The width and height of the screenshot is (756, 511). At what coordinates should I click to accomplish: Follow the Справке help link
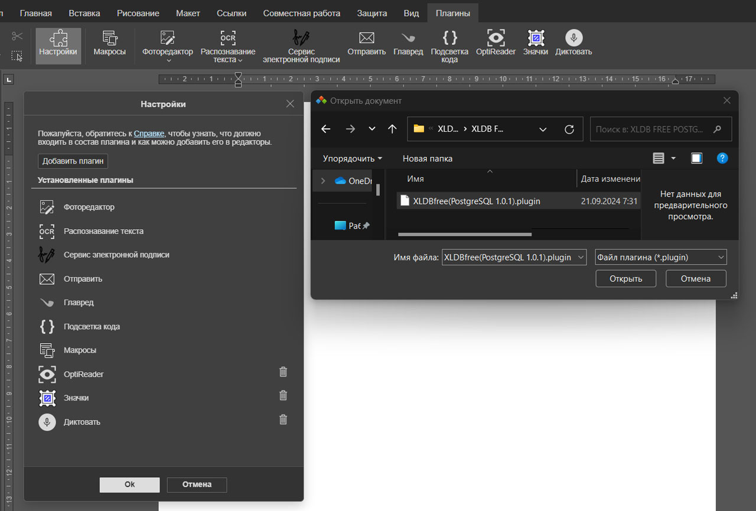point(149,134)
